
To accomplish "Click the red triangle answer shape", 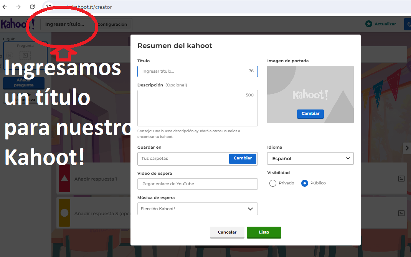I will pyautogui.click(x=64, y=179).
